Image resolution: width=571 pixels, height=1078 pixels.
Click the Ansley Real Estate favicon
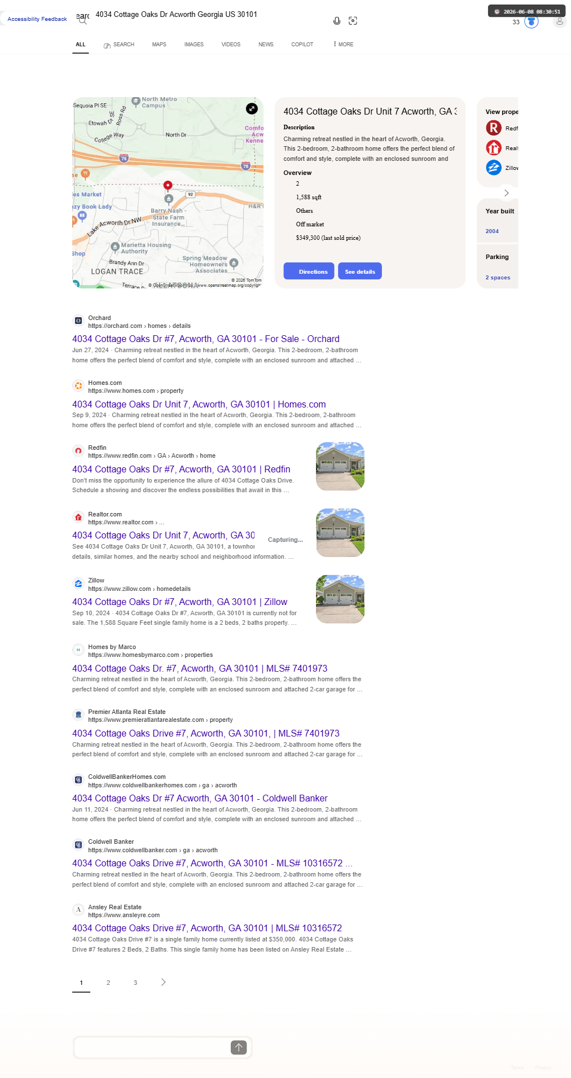pos(78,910)
